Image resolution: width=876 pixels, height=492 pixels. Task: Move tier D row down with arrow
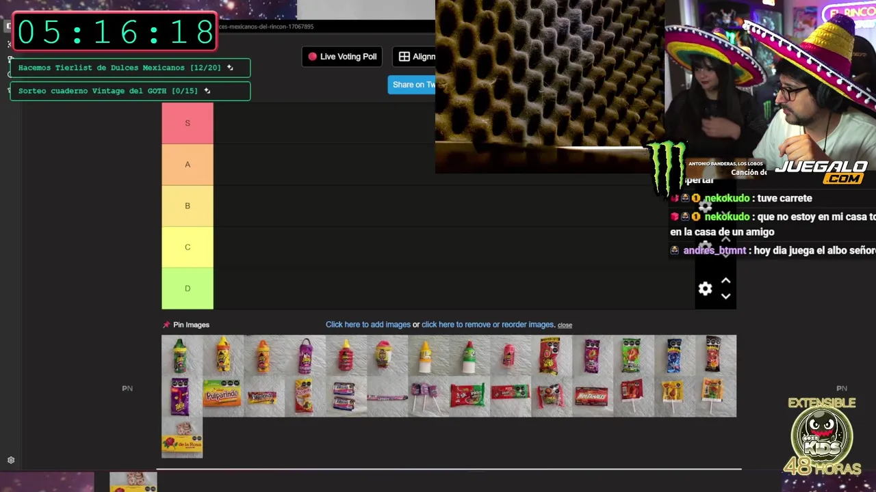[726, 297]
